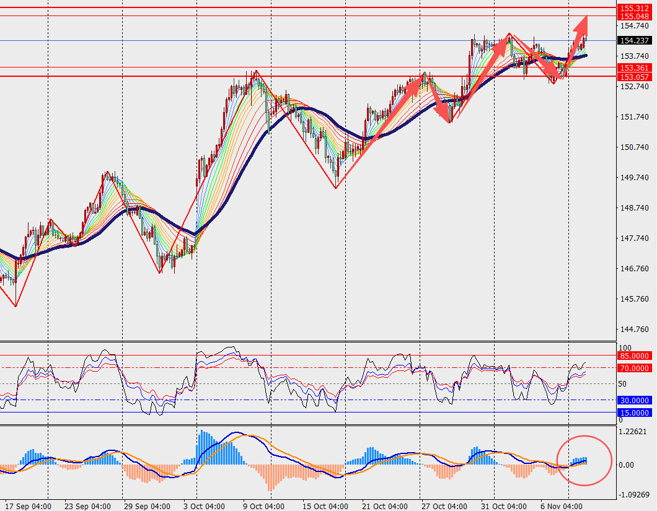Select the 85.0000 oscillator level label
The width and height of the screenshot is (657, 511).
coord(634,356)
